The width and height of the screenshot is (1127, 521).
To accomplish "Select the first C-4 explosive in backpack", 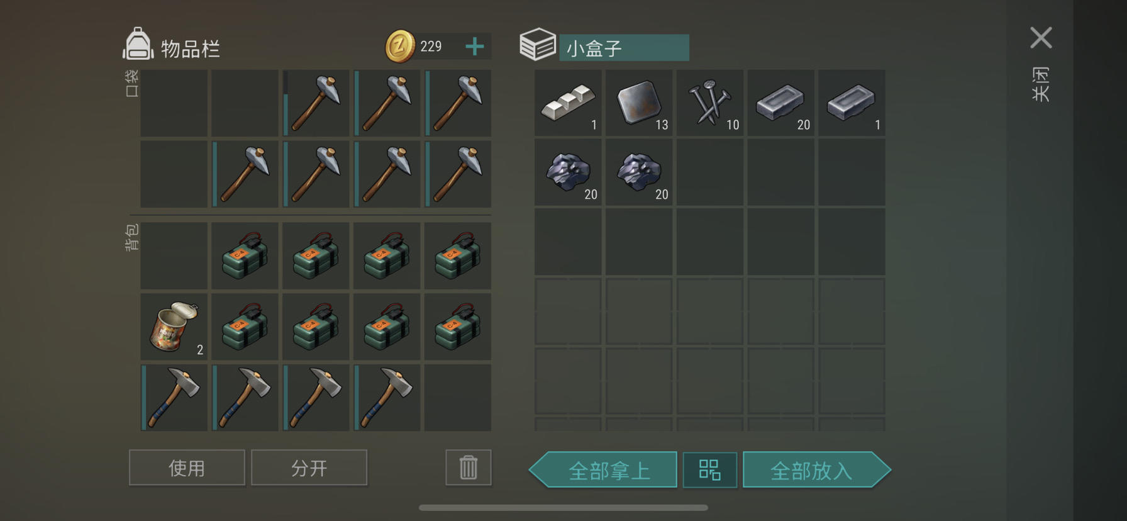I will coord(245,255).
